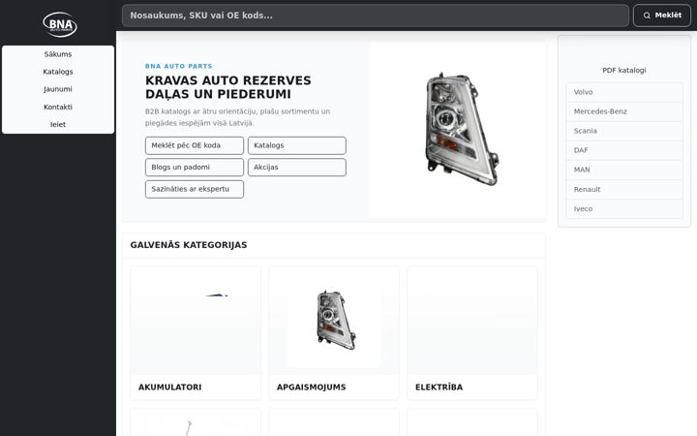Open the Iveco PDF catalog
This screenshot has height=436, width=697.
coord(624,208)
